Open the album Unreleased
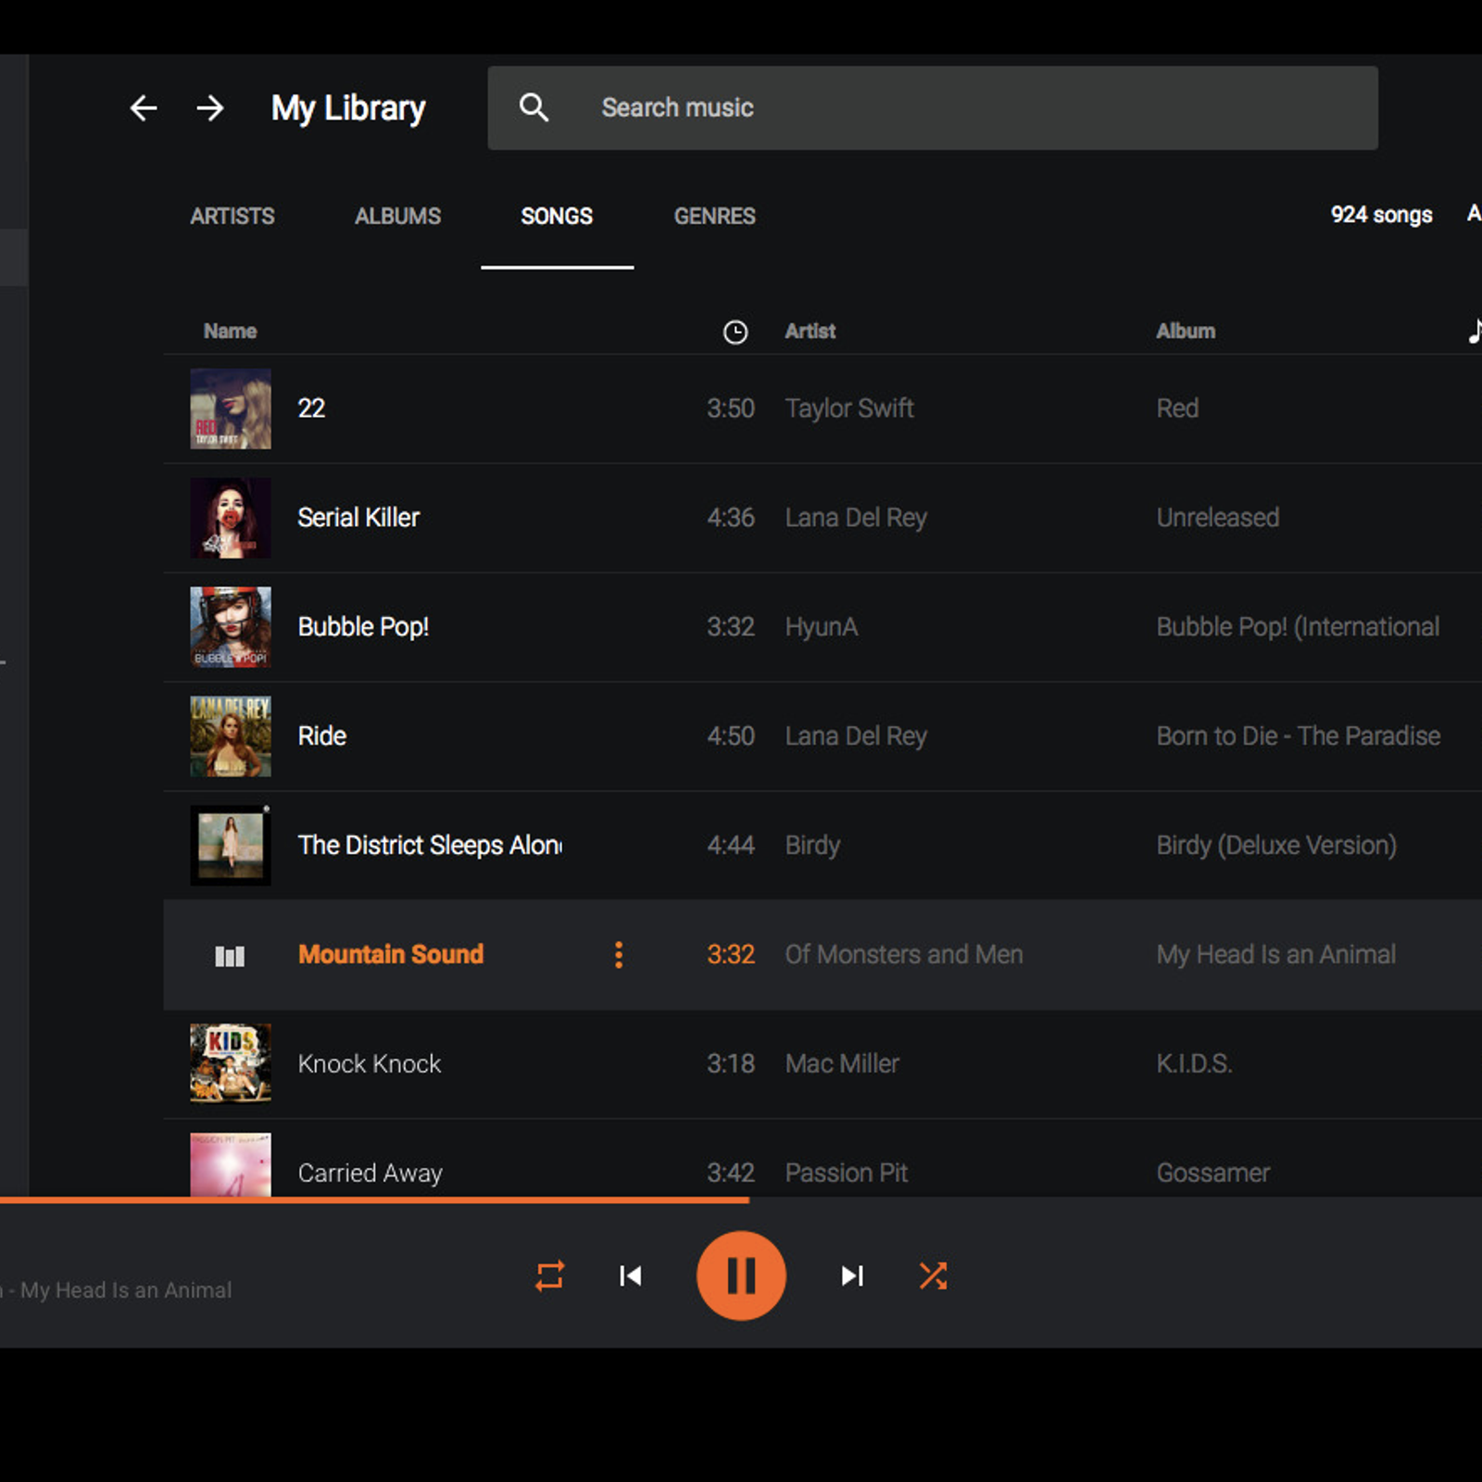The width and height of the screenshot is (1482, 1482). (x=1218, y=518)
